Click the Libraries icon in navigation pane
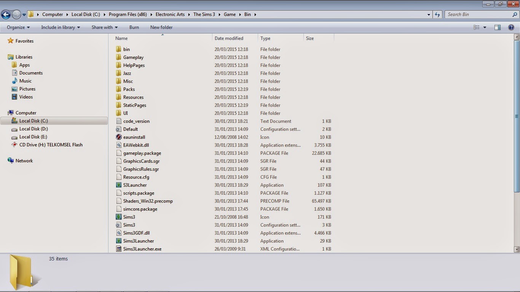 (x=11, y=57)
